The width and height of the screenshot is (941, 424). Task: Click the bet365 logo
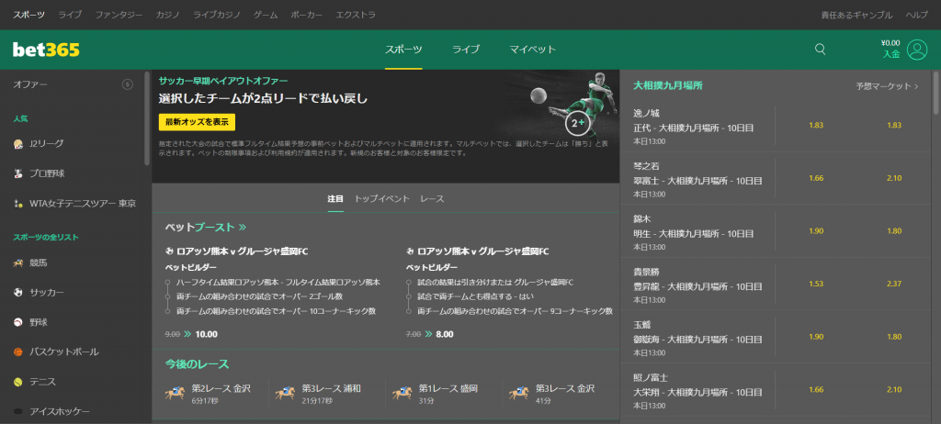[46, 50]
